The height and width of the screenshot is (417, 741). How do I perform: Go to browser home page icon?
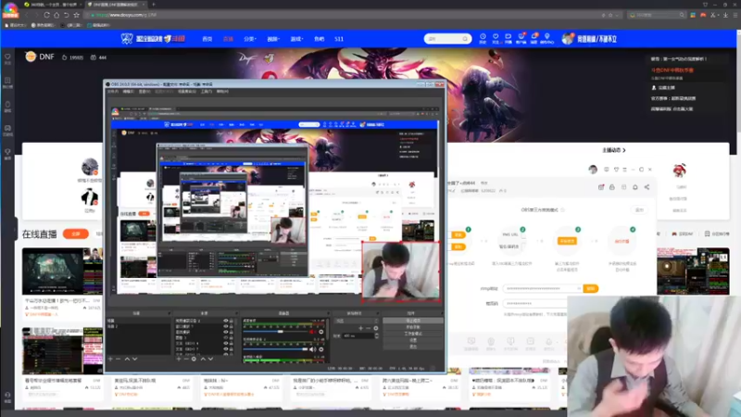[57, 15]
